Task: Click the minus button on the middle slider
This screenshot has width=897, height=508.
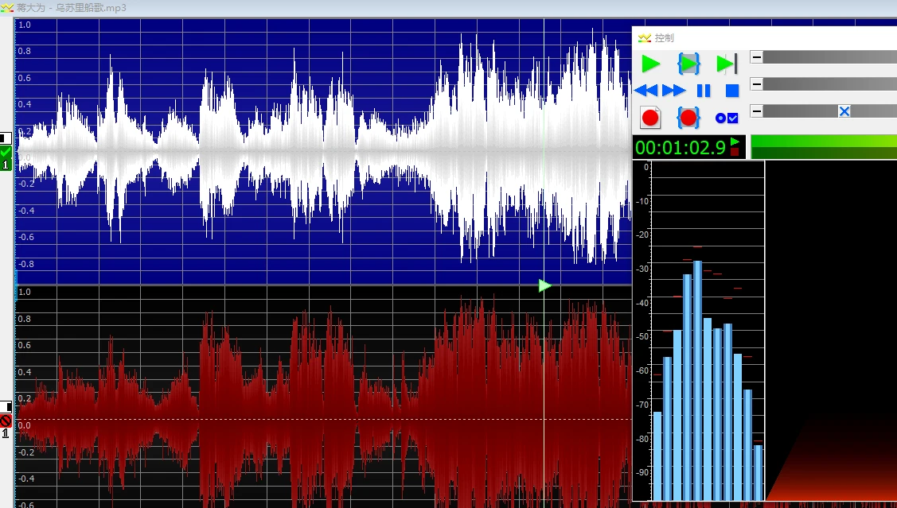Action: pos(756,84)
